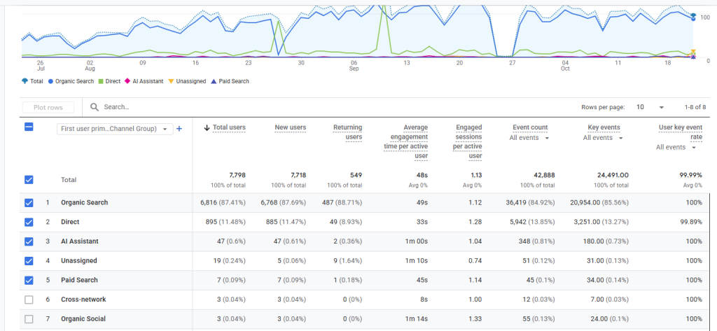The height and width of the screenshot is (331, 717).
Task: Click the Organic Search row name
Action: pos(85,202)
